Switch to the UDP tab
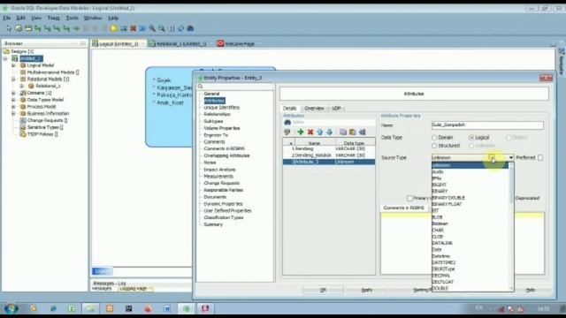The image size is (566, 318). point(336,108)
